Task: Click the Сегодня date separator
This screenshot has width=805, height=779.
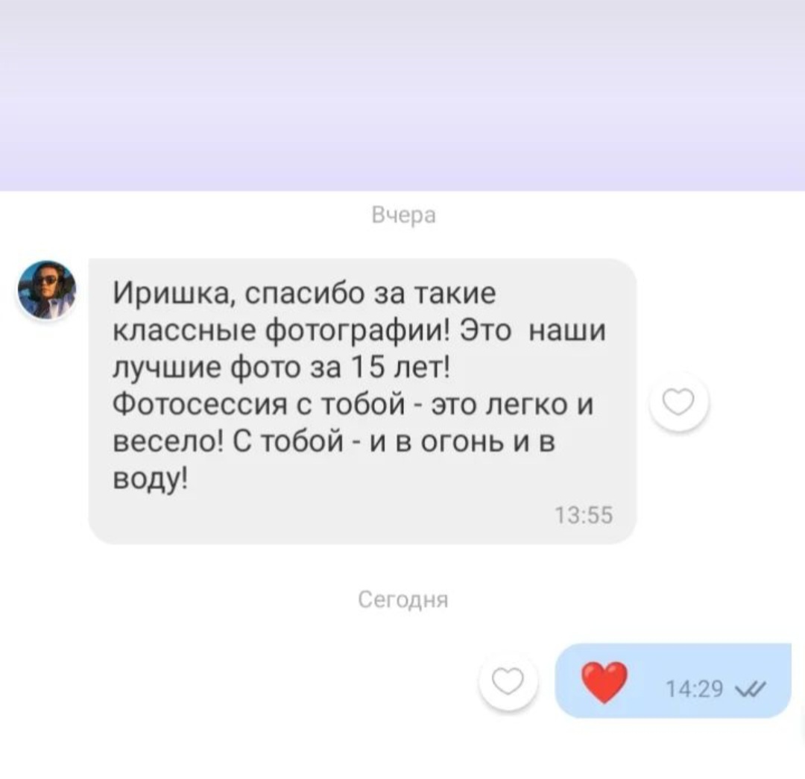Action: tap(403, 599)
